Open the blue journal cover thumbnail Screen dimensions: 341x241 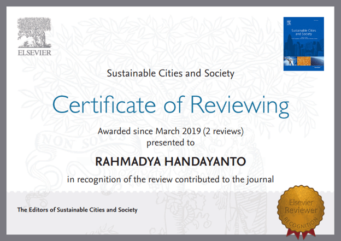(304, 44)
